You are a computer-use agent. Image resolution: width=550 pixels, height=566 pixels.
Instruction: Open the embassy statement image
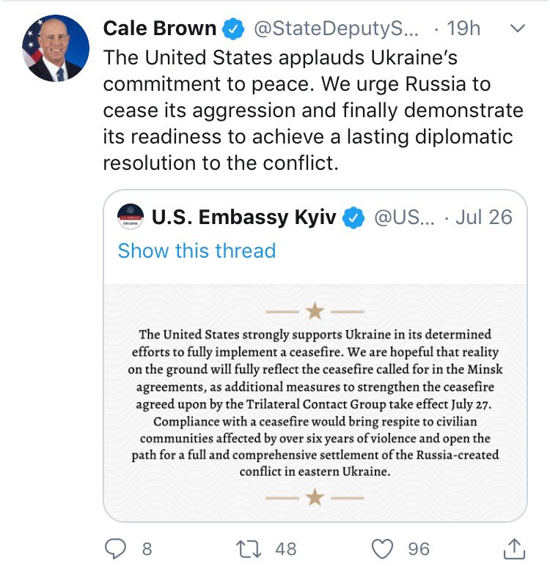(315, 401)
